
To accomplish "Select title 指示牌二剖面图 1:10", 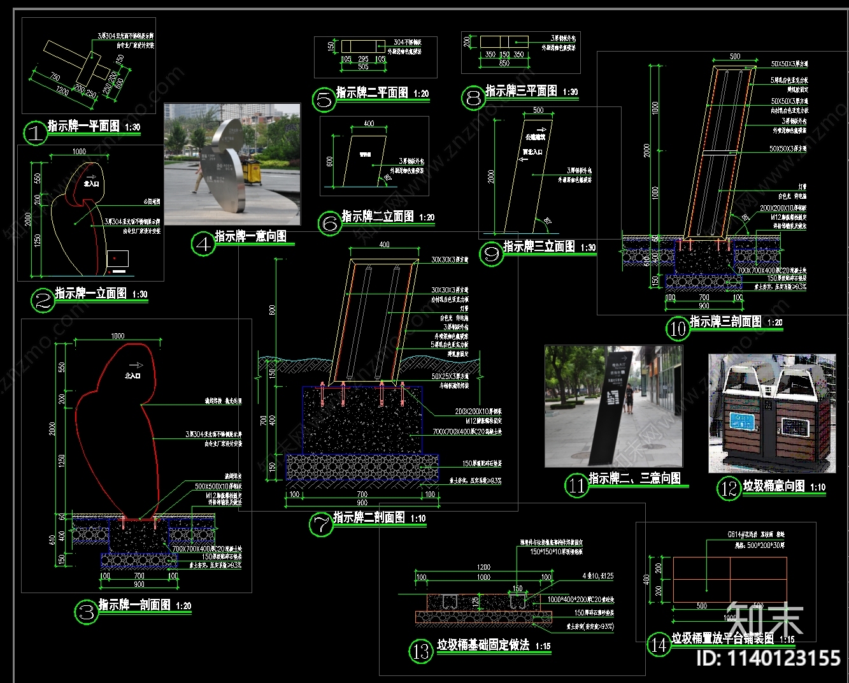I will [x=380, y=517].
